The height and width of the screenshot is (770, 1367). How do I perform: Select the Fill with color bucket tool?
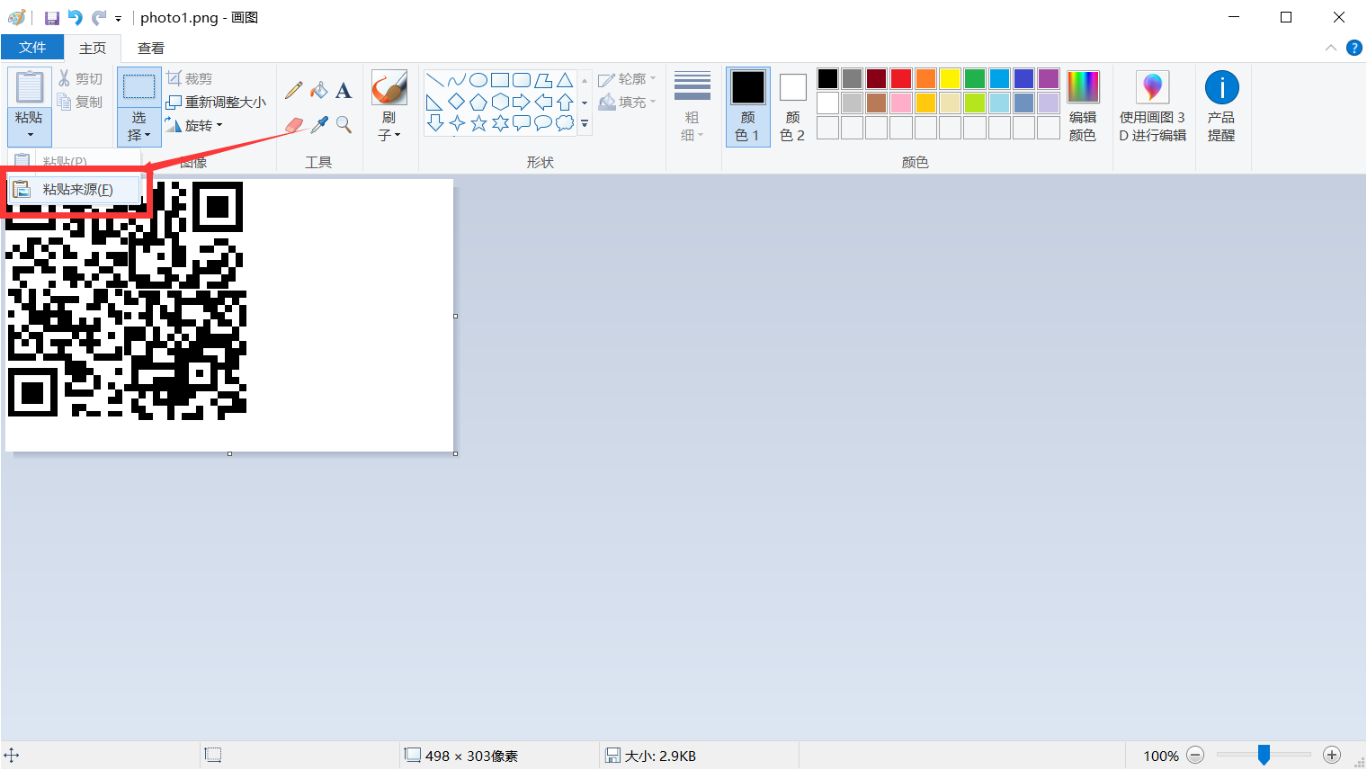coord(319,90)
